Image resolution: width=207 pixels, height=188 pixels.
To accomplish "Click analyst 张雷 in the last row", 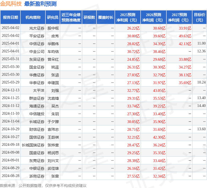I will 55,176.
